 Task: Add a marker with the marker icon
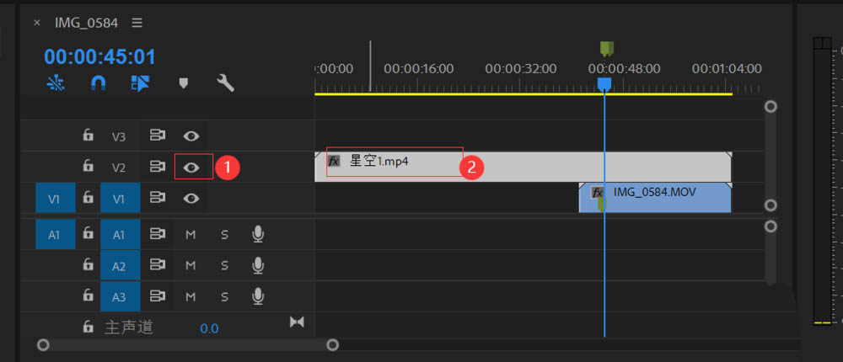[x=183, y=83]
